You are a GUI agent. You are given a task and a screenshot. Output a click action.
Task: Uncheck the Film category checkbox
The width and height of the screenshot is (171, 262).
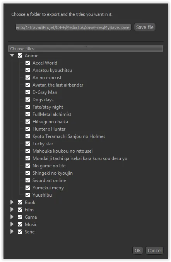(x=20, y=210)
